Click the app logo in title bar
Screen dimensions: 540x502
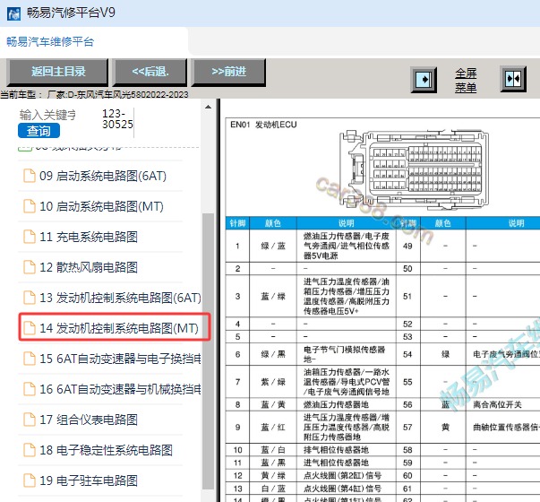13,13
